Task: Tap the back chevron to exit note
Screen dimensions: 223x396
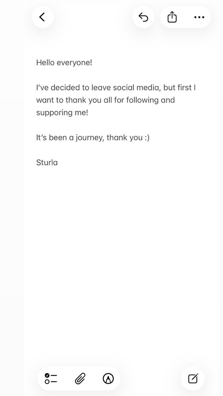Action: pyautogui.click(x=42, y=17)
